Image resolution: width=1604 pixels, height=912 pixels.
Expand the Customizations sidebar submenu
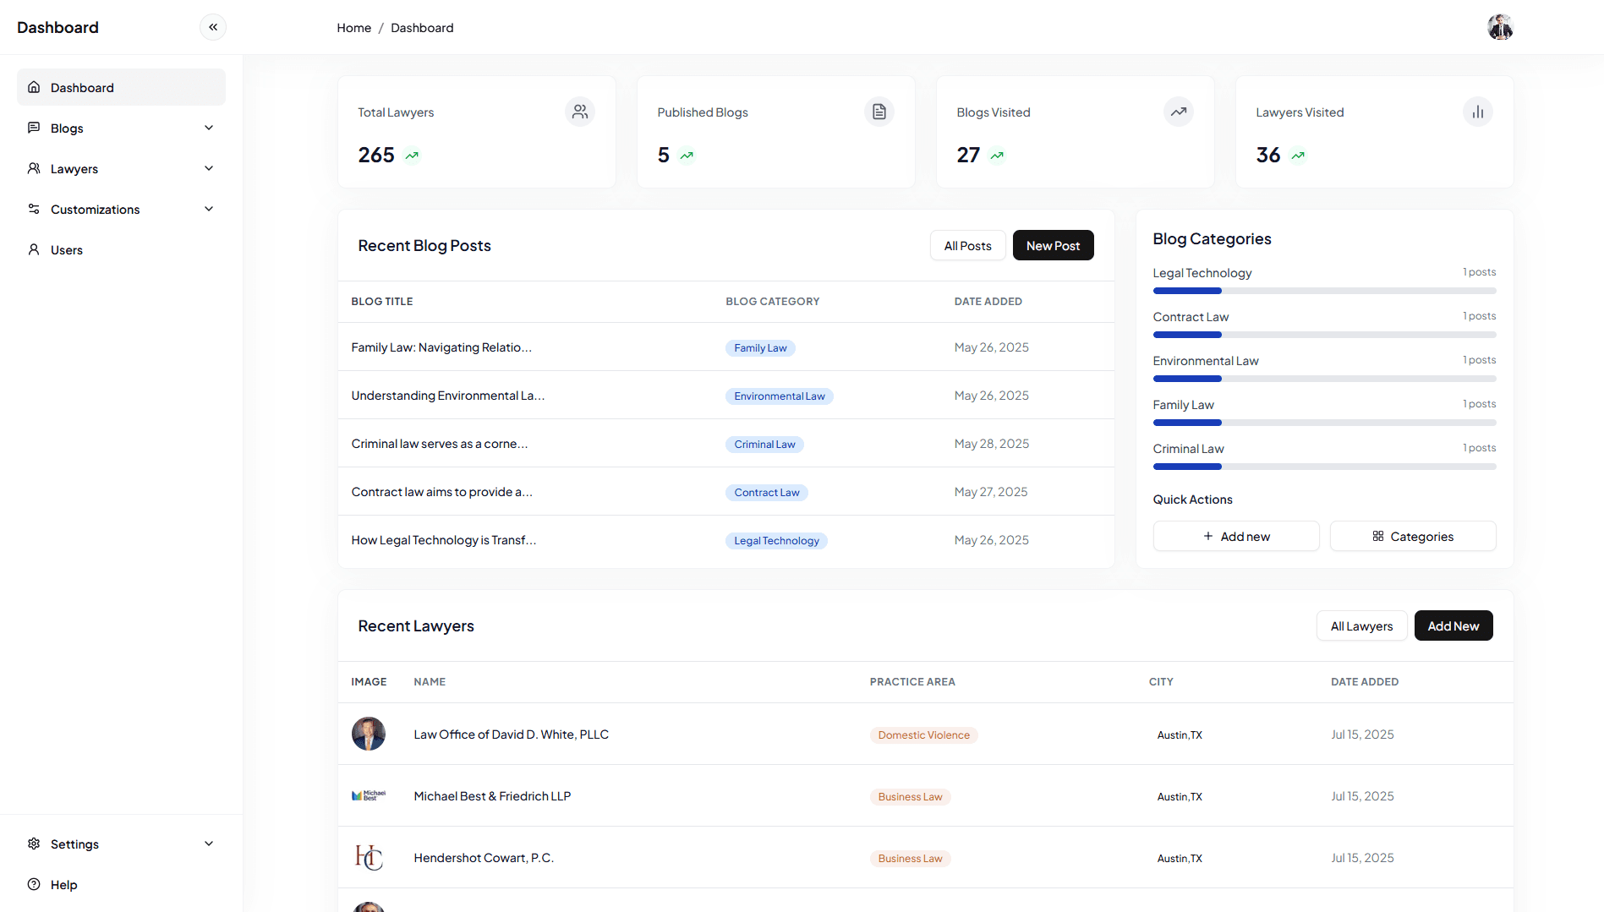[209, 209]
